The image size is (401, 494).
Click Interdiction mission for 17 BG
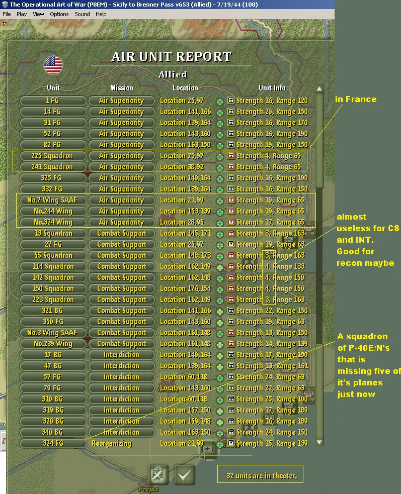tap(121, 355)
